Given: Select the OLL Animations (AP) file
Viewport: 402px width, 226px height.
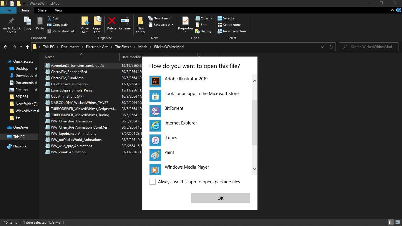Looking at the screenshot, I should point(67,97).
